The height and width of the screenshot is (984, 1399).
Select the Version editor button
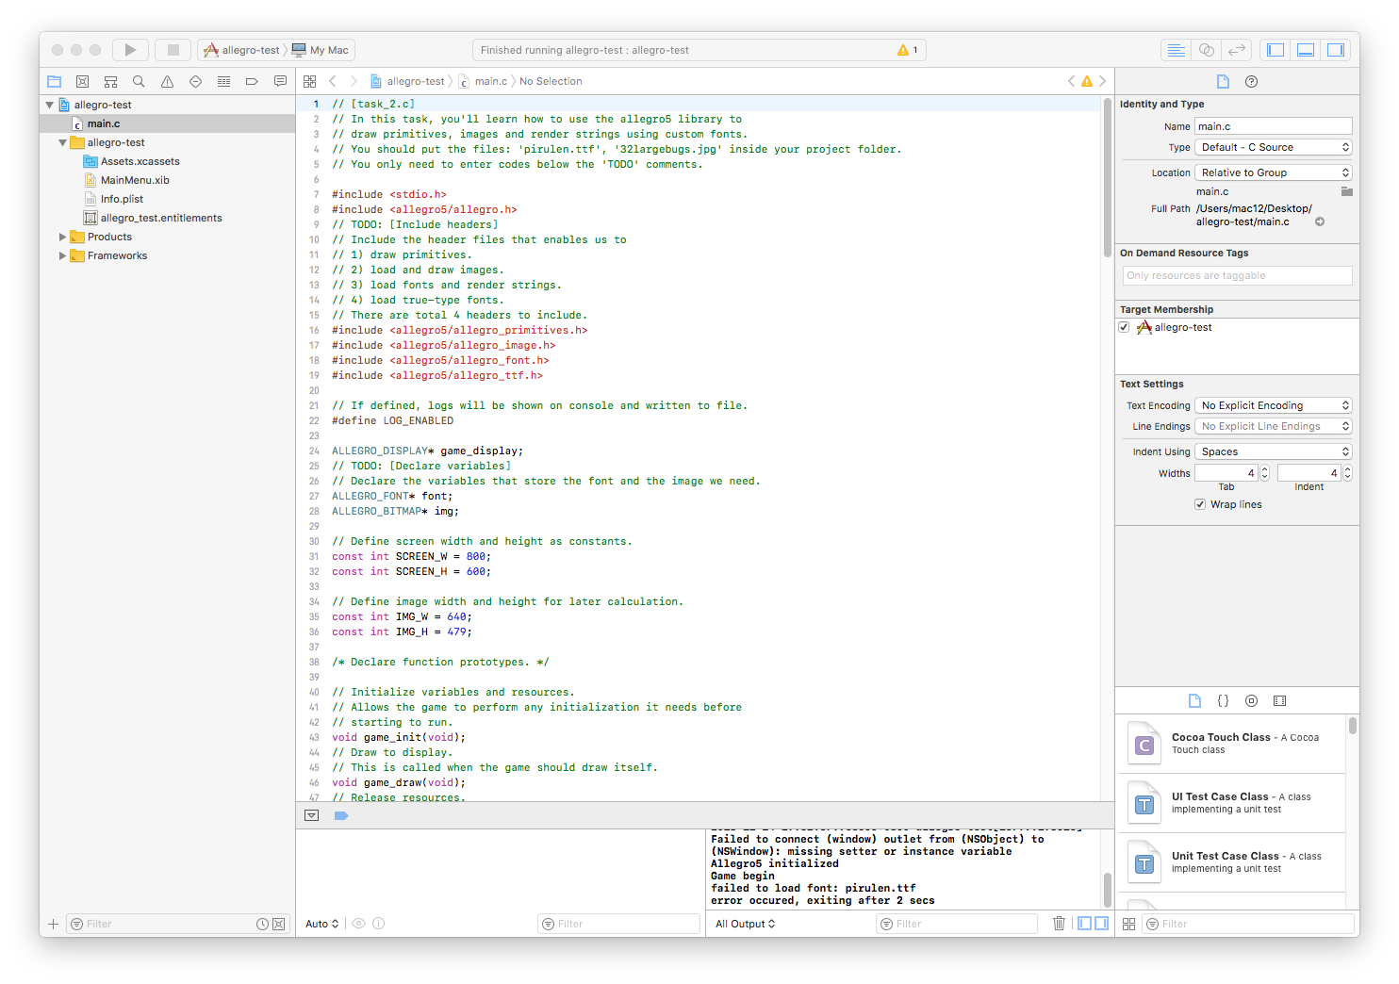click(1237, 50)
